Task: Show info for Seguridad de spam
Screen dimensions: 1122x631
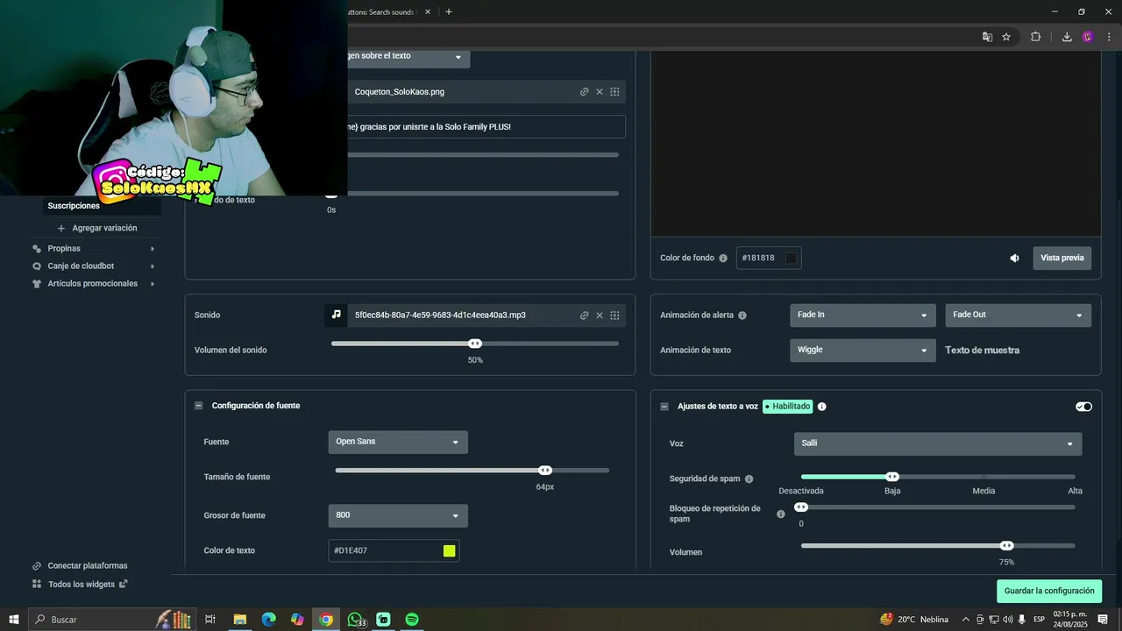Action: pyautogui.click(x=749, y=479)
